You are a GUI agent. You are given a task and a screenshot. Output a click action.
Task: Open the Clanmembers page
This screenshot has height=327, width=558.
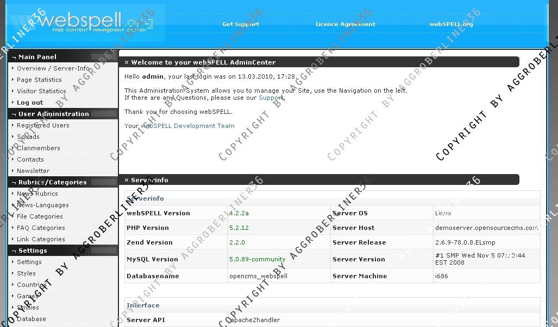(x=39, y=148)
